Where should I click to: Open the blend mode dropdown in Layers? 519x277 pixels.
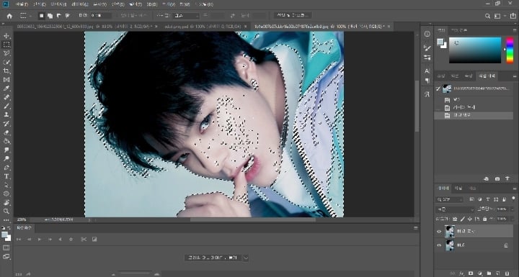[x=455, y=209]
